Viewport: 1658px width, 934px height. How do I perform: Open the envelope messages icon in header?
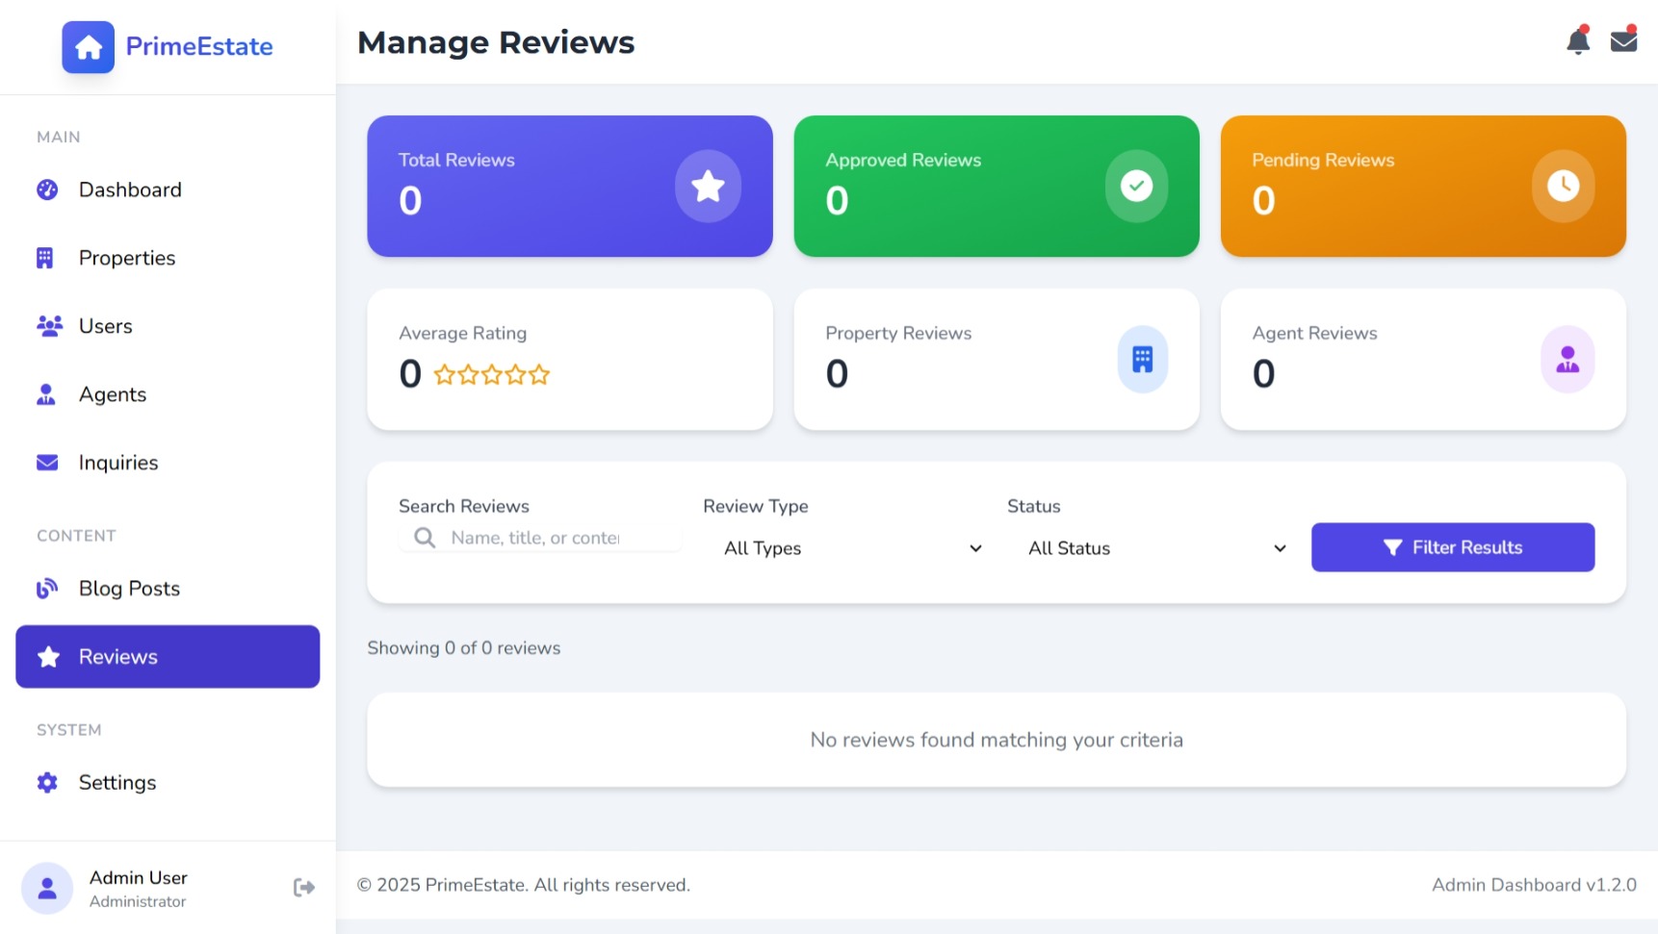1623,41
